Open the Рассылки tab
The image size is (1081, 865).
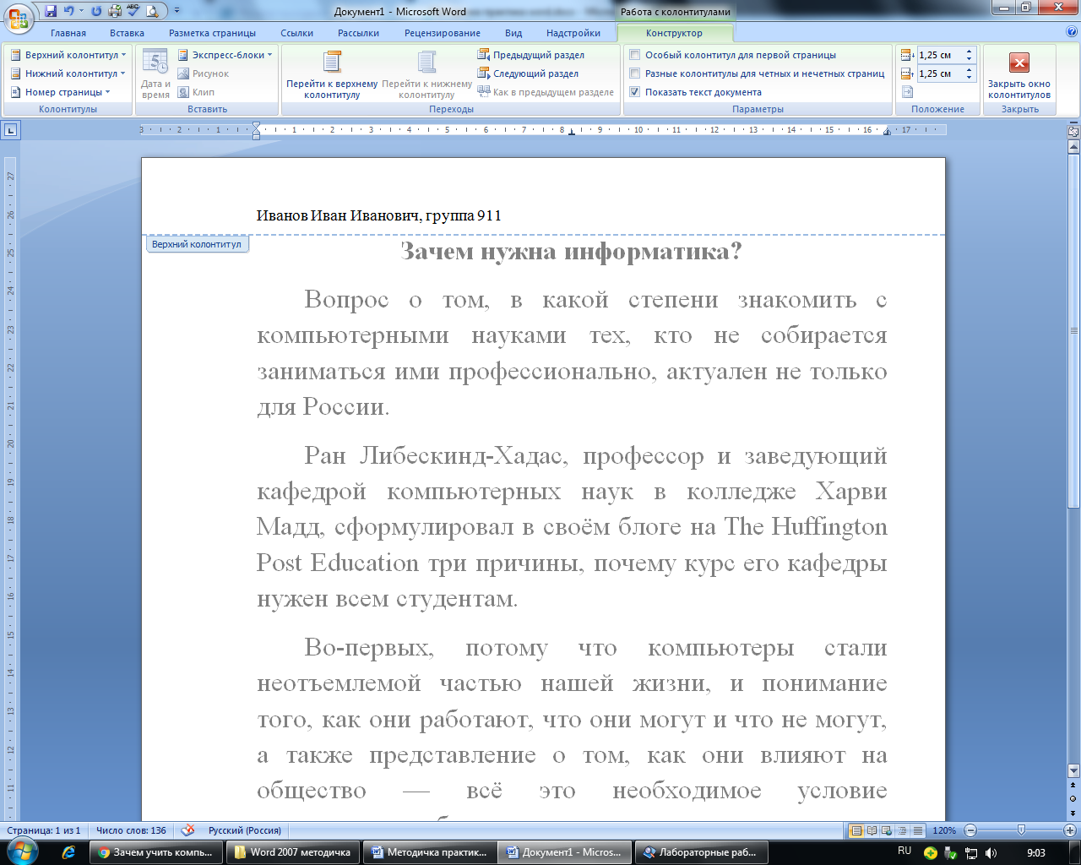(358, 33)
